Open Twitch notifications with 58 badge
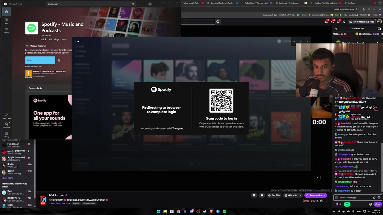This screenshot has height=215, width=383. pyautogui.click(x=332, y=21)
